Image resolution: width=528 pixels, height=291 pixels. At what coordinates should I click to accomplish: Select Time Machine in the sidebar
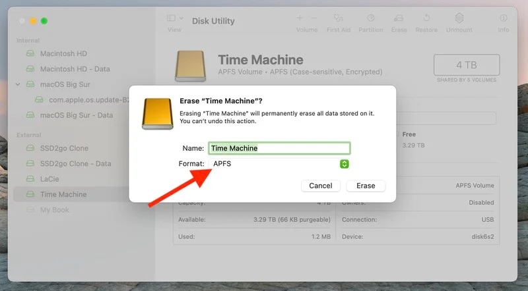pyautogui.click(x=63, y=194)
